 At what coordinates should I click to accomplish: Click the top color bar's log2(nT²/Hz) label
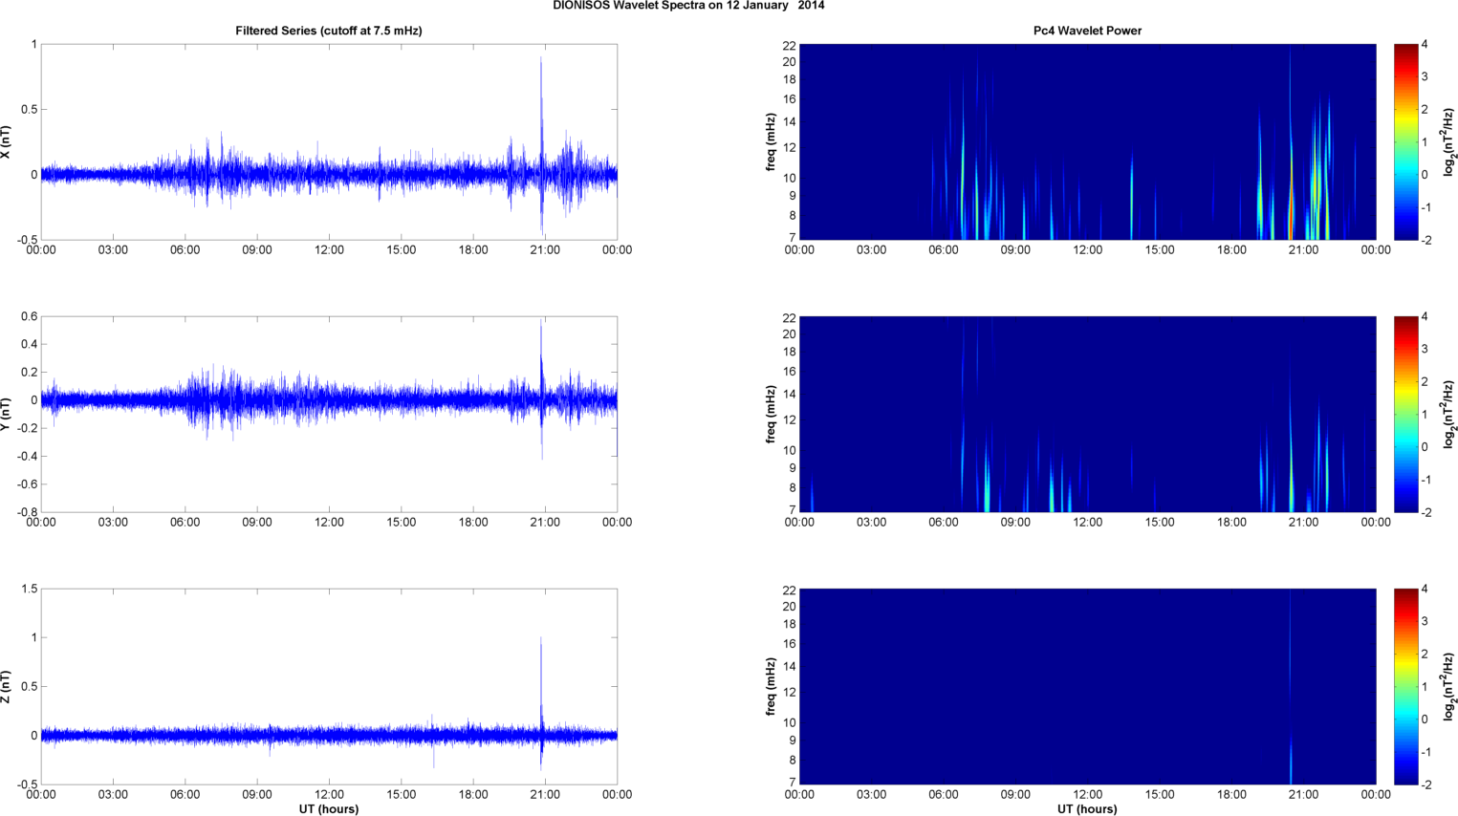1449,142
